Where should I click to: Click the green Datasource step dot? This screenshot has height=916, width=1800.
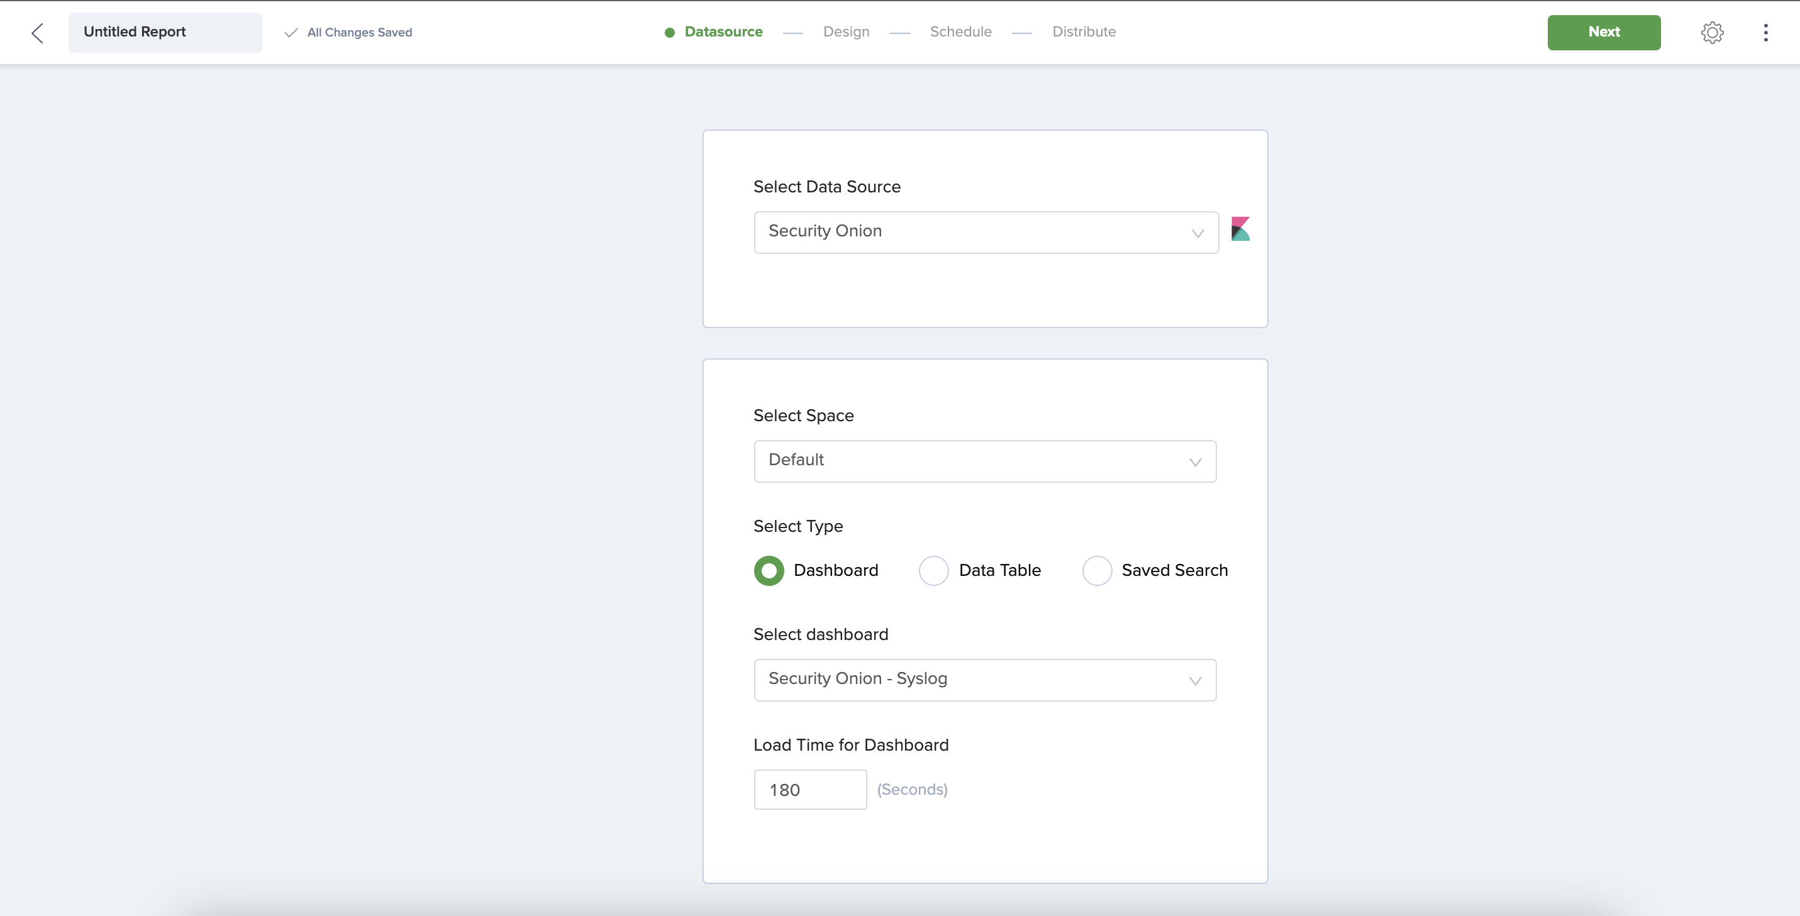pos(669,33)
